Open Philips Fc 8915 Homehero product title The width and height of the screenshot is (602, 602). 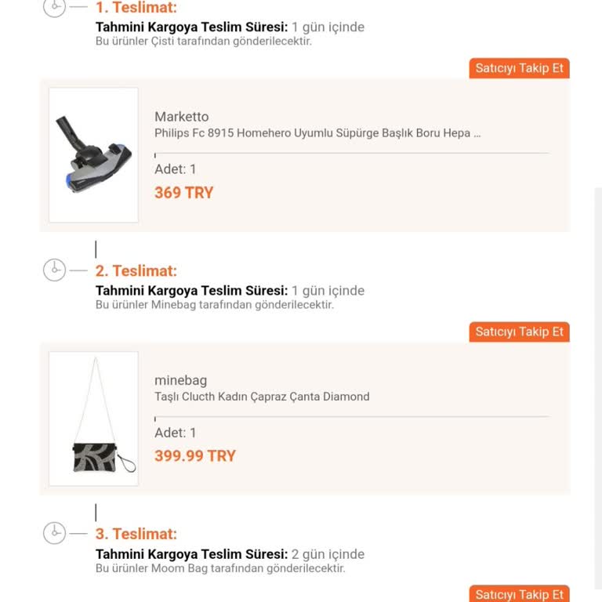pos(317,133)
